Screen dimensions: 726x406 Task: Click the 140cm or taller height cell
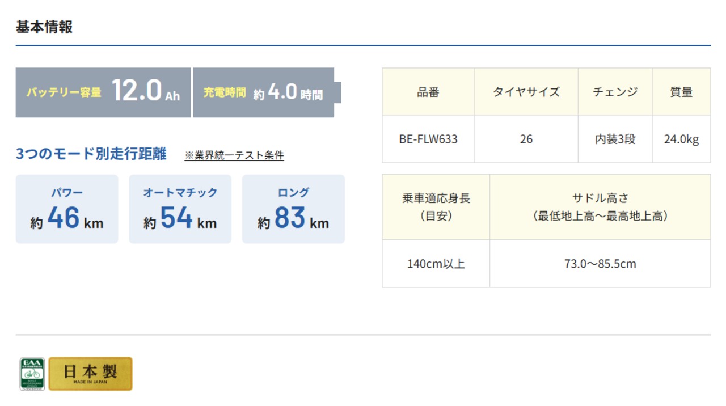pyautogui.click(x=436, y=264)
